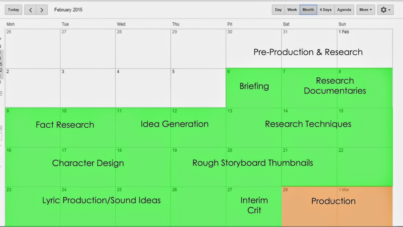Select the Month view button

pyautogui.click(x=308, y=10)
